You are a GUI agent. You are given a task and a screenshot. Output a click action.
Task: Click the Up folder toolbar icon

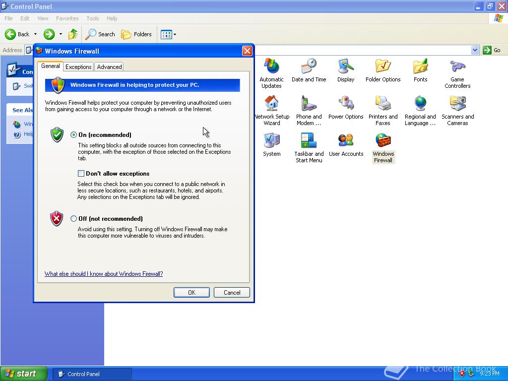73,34
